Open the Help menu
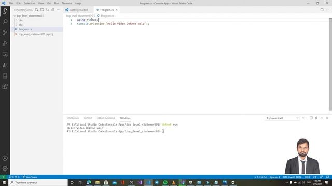The image size is (332, 186). tap(78, 3)
